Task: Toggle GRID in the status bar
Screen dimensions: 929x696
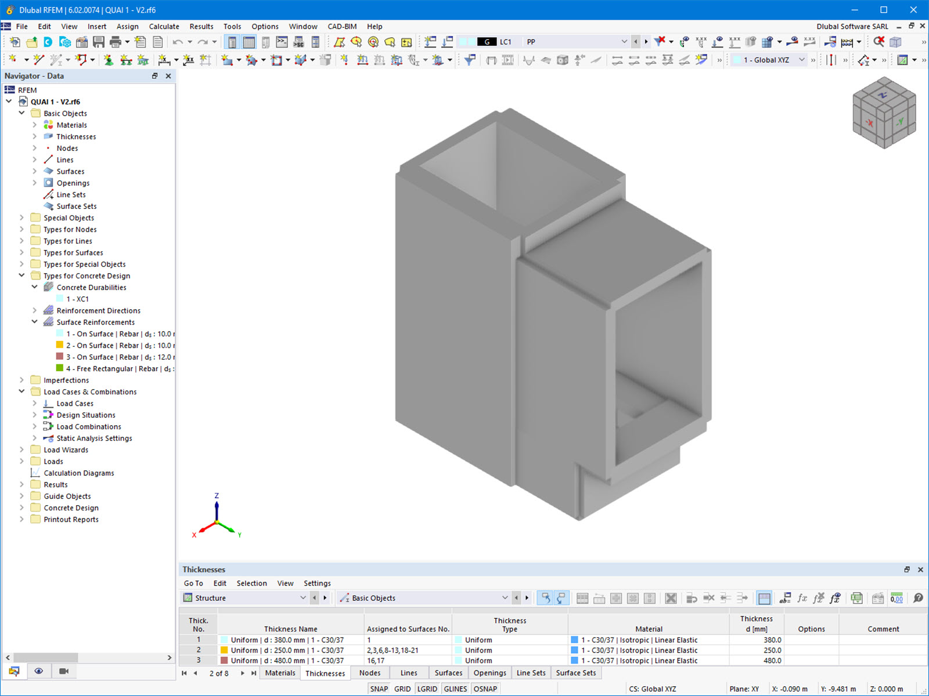Action: coord(402,688)
